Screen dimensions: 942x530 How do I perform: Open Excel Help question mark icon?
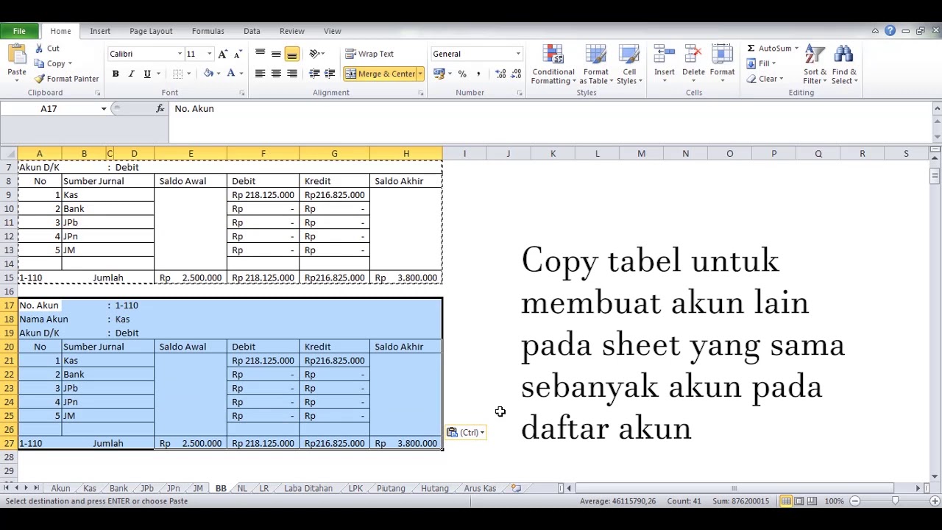pos(890,31)
